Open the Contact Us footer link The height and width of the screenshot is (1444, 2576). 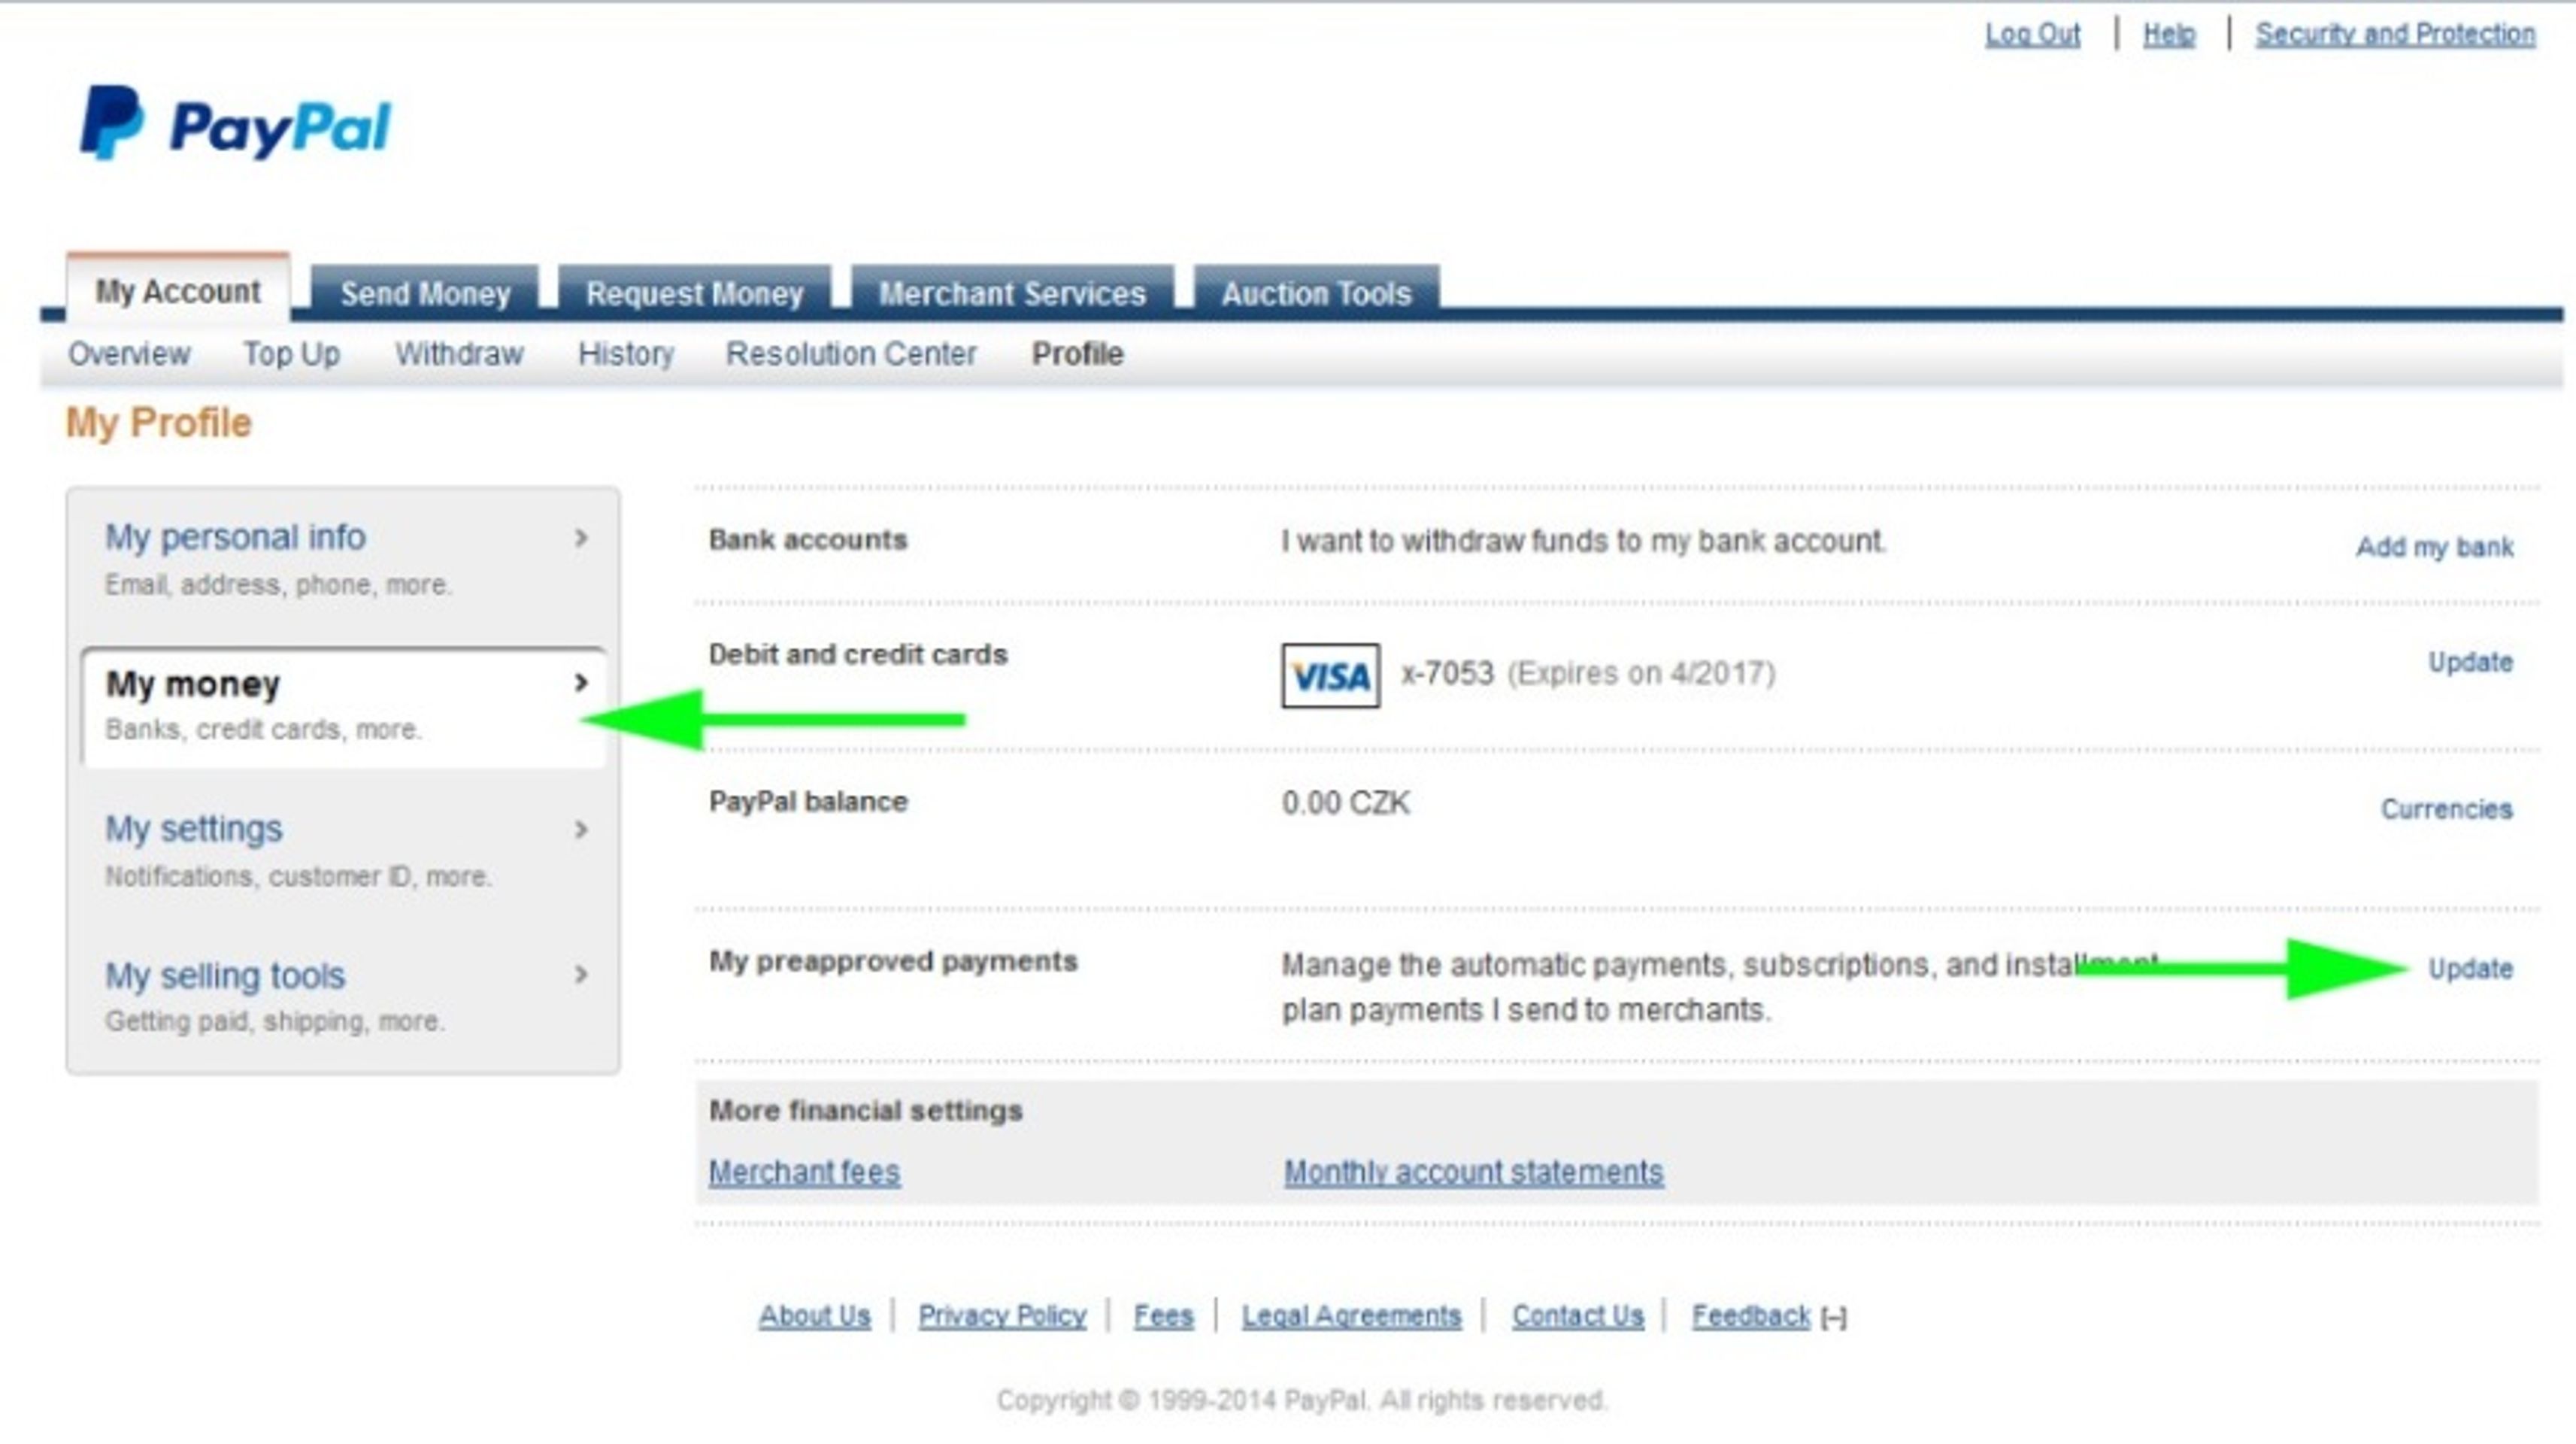[x=1577, y=1316]
